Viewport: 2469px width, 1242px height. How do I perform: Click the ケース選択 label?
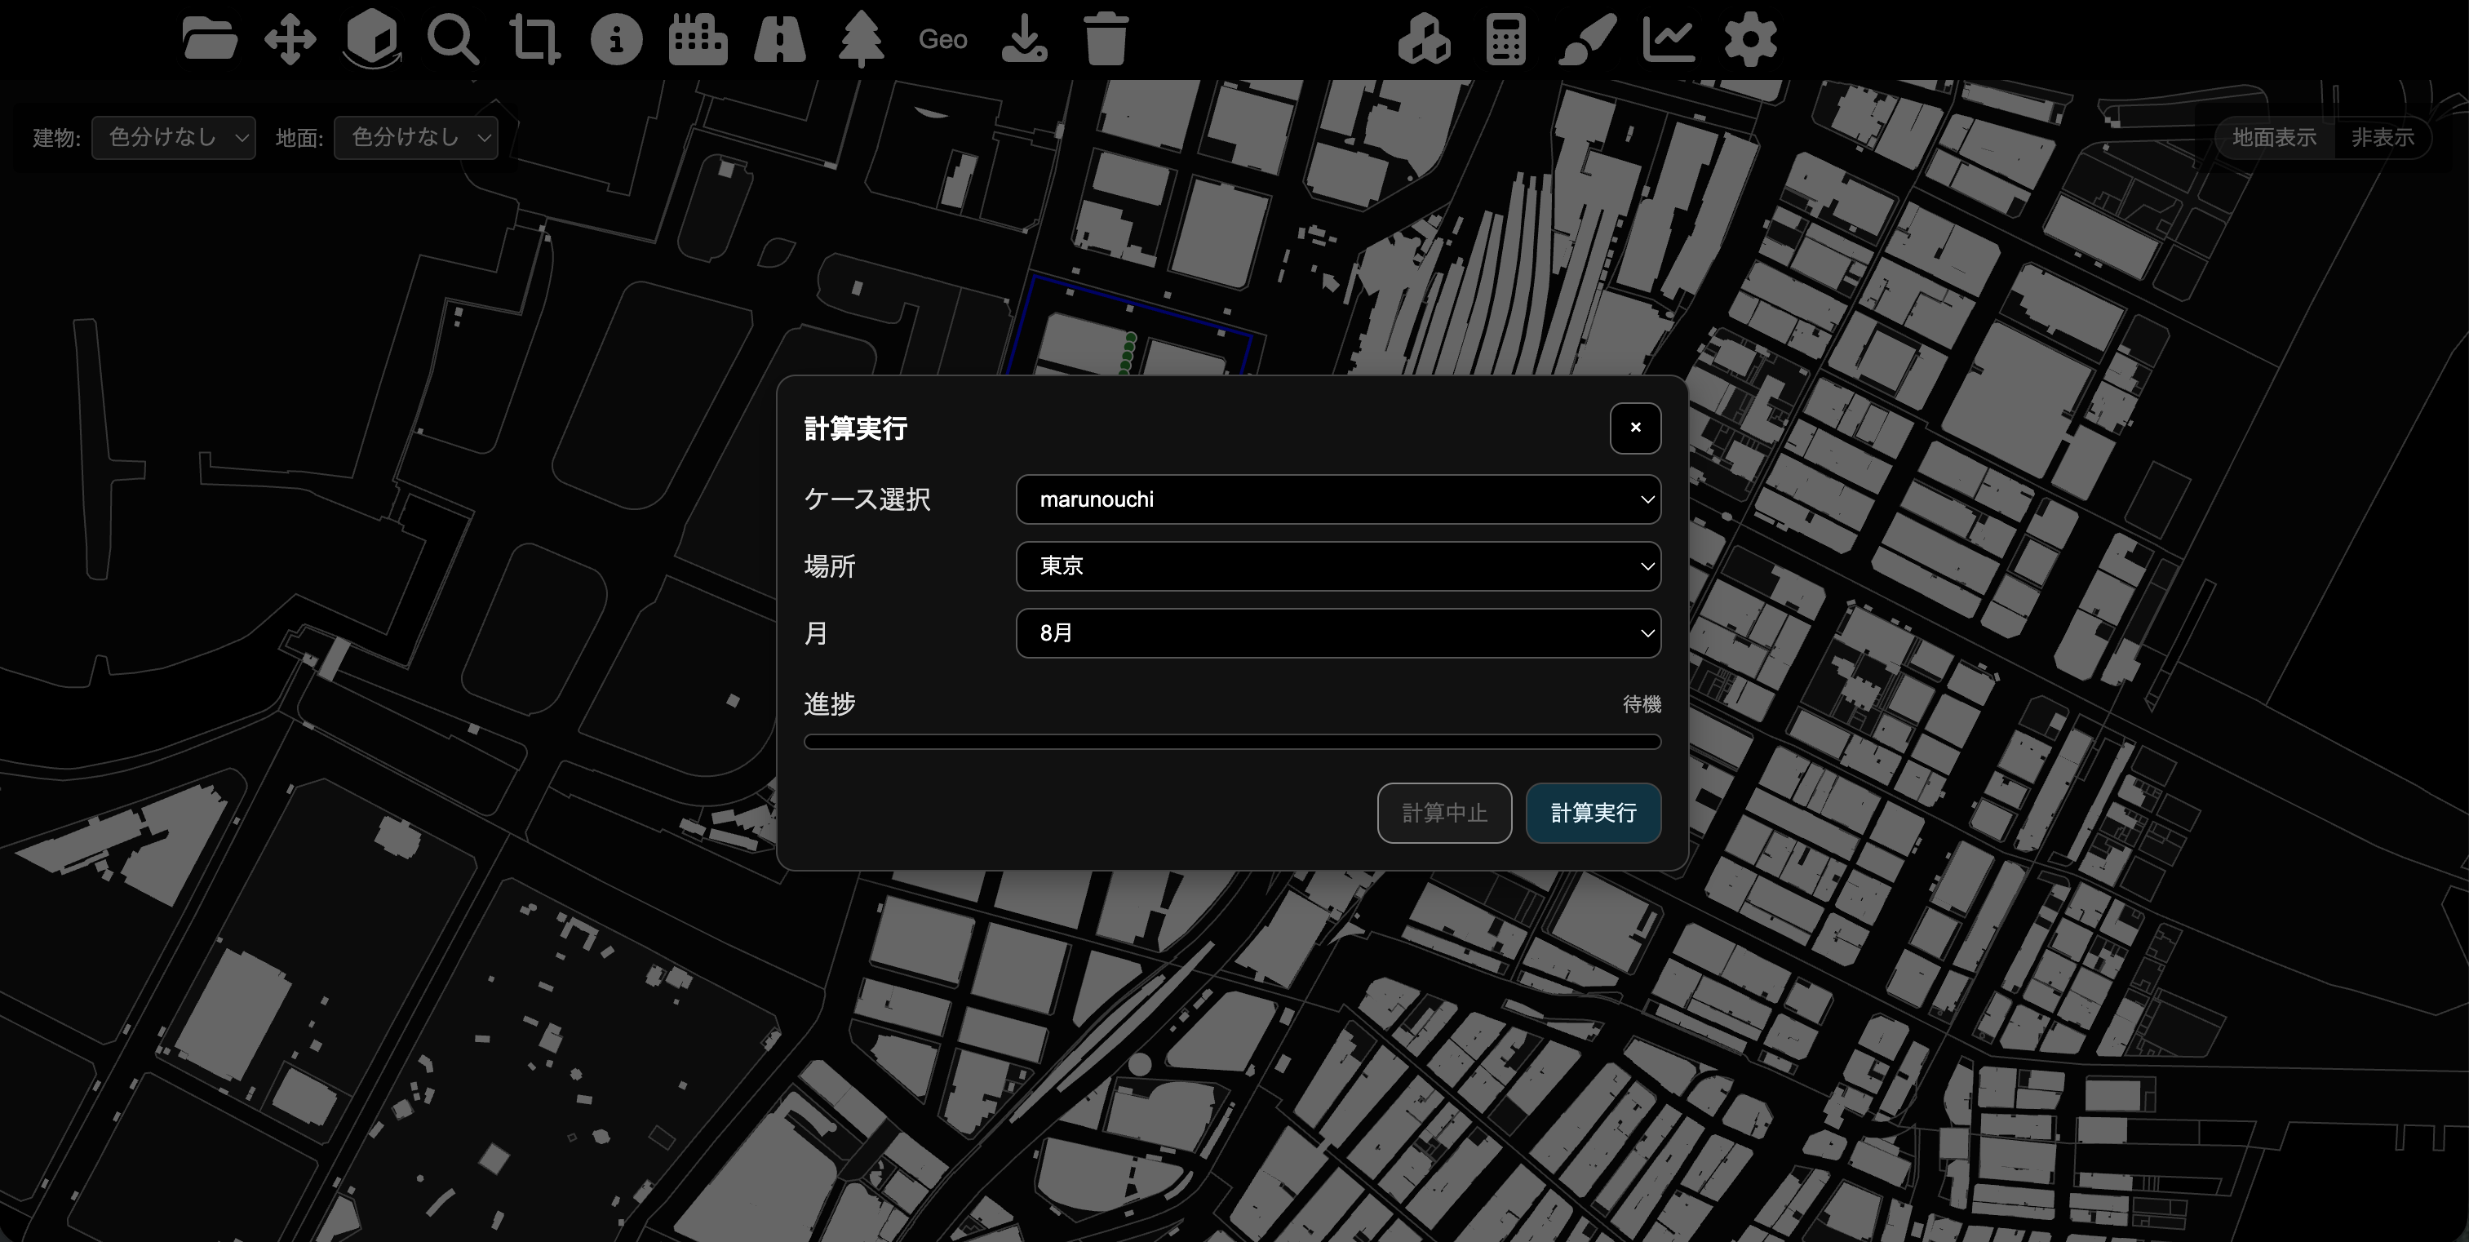pos(867,499)
